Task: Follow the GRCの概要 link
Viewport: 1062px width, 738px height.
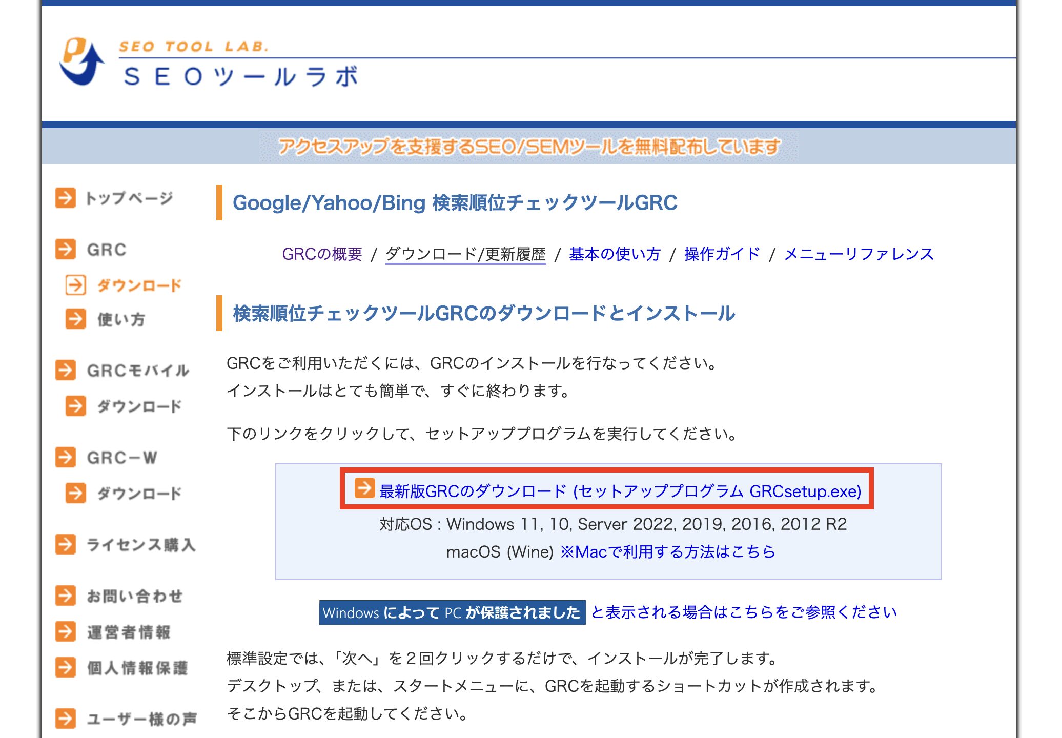Action: coord(322,254)
